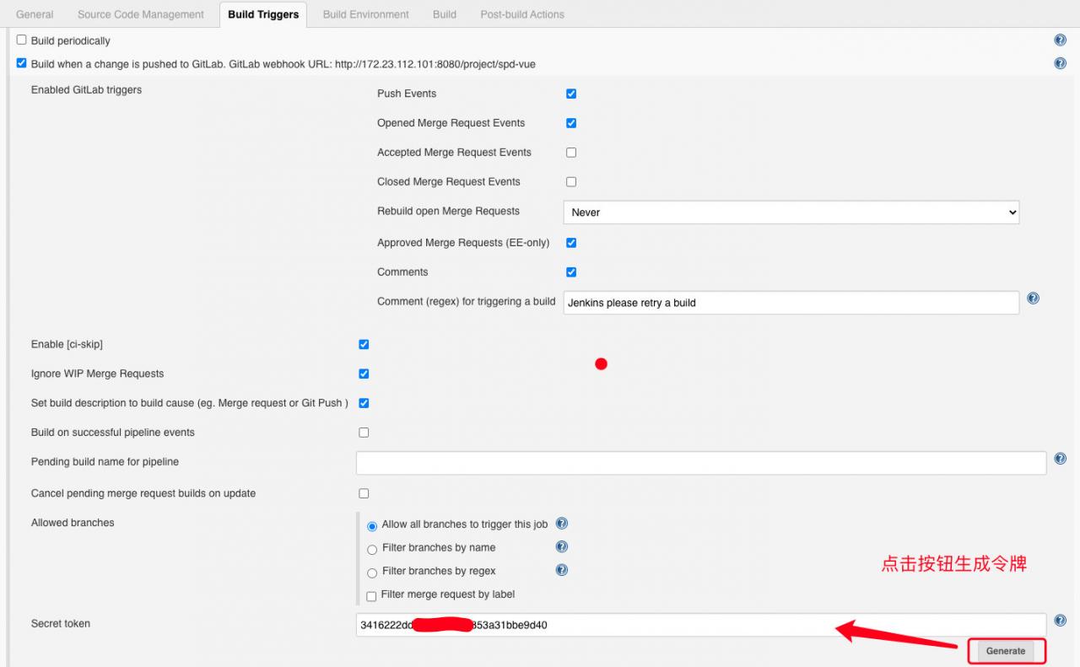
Task: Show help for Filter branches by name
Action: click(x=562, y=547)
